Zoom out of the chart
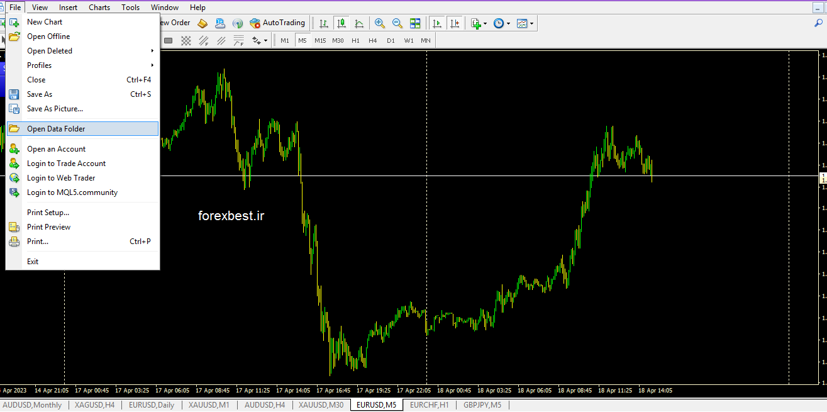827x412 pixels. coord(397,23)
